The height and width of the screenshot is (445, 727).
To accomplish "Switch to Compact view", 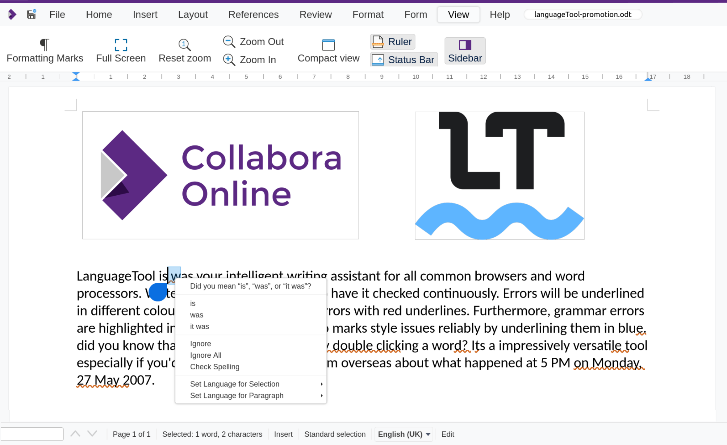I will tap(328, 51).
